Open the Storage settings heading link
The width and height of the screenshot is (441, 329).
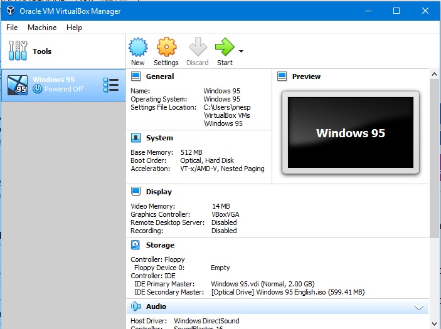(x=160, y=245)
